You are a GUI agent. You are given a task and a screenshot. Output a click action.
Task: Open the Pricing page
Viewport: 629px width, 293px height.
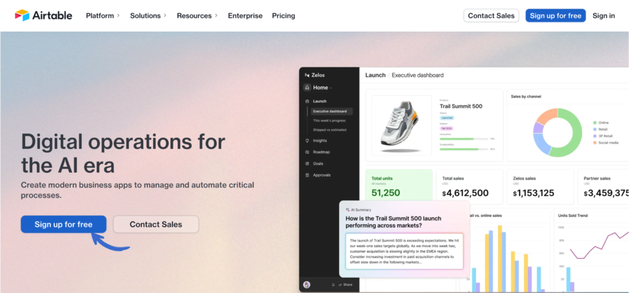(x=283, y=15)
